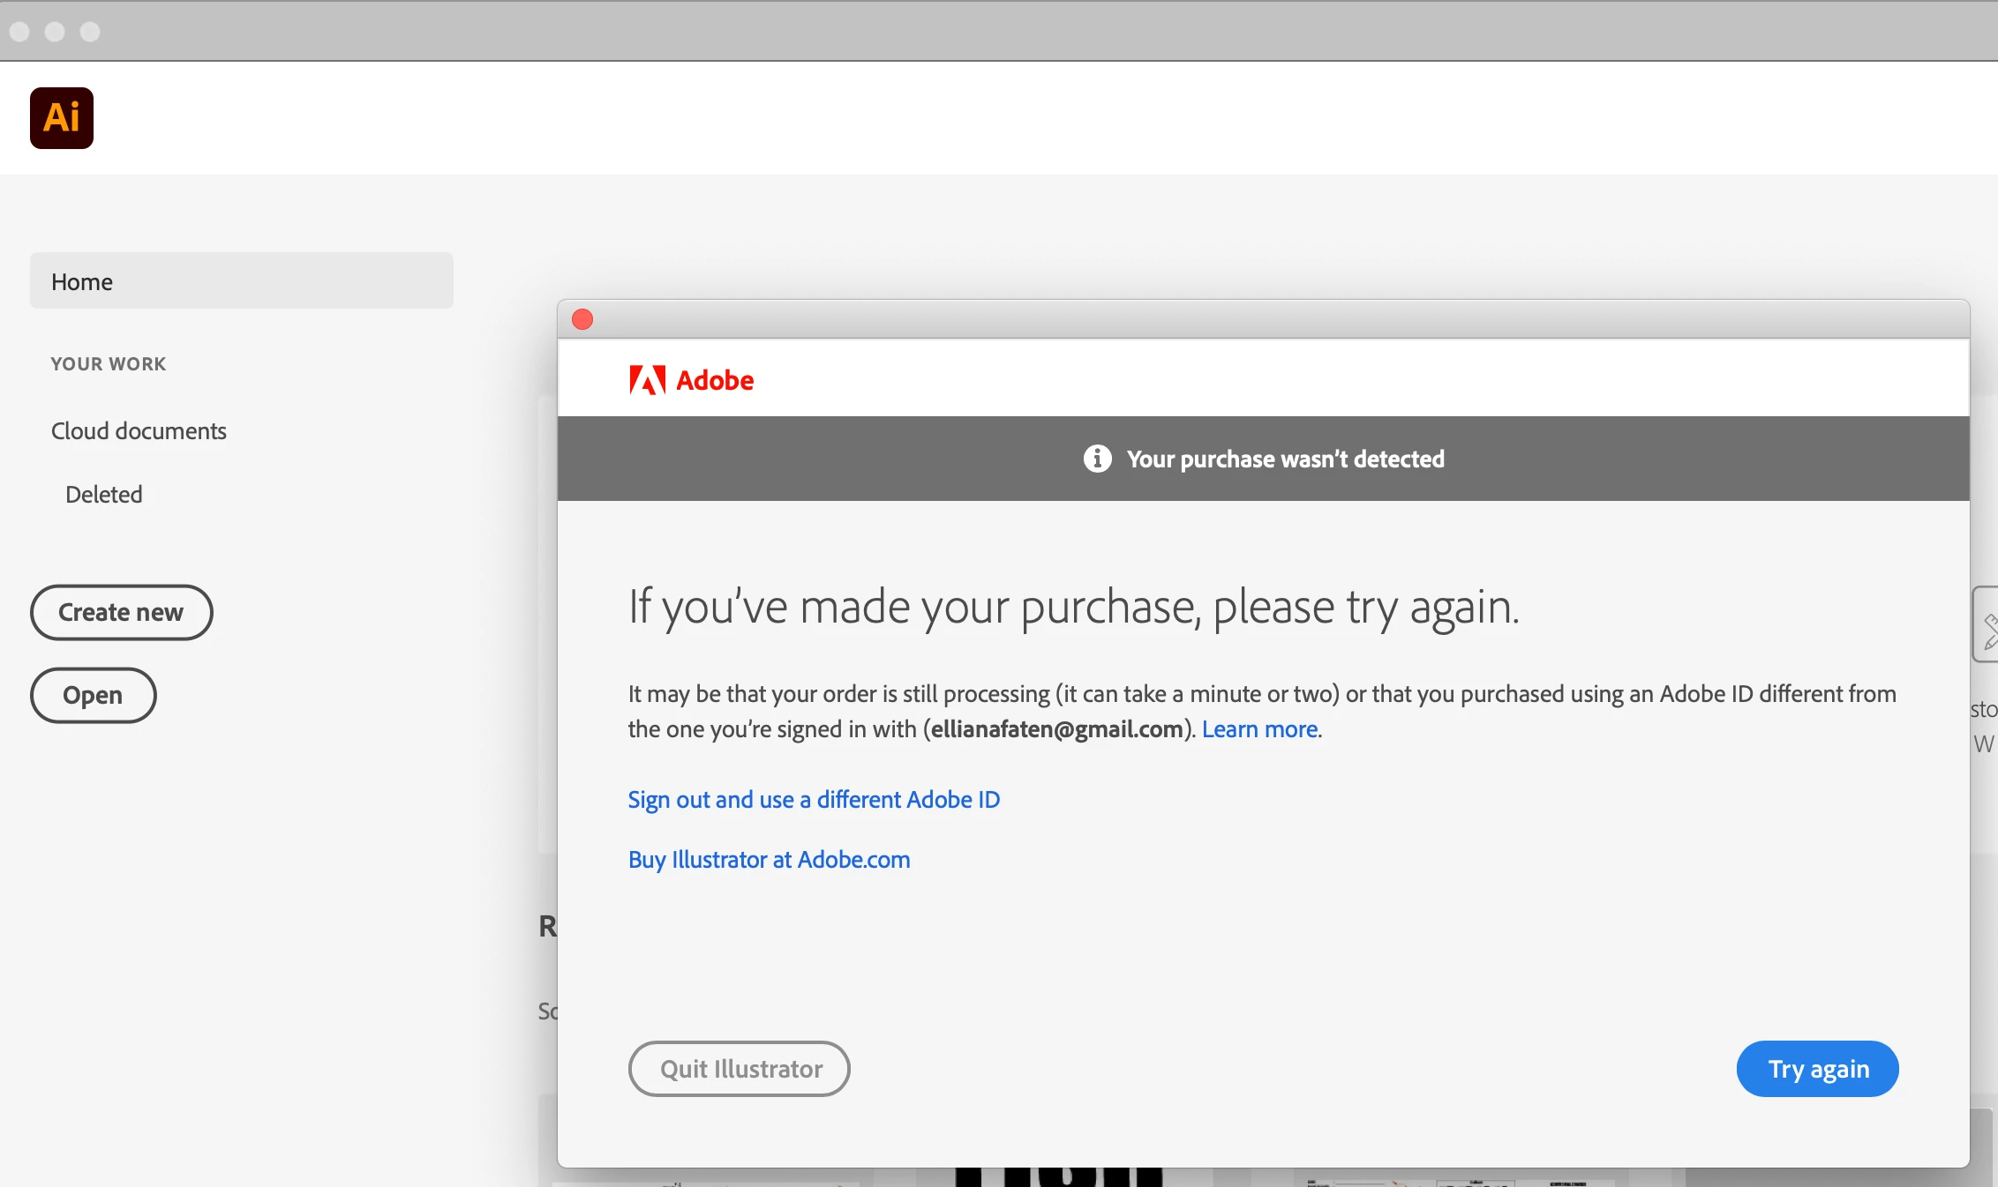Click the Illustrator Ai app logo

pos(62,118)
